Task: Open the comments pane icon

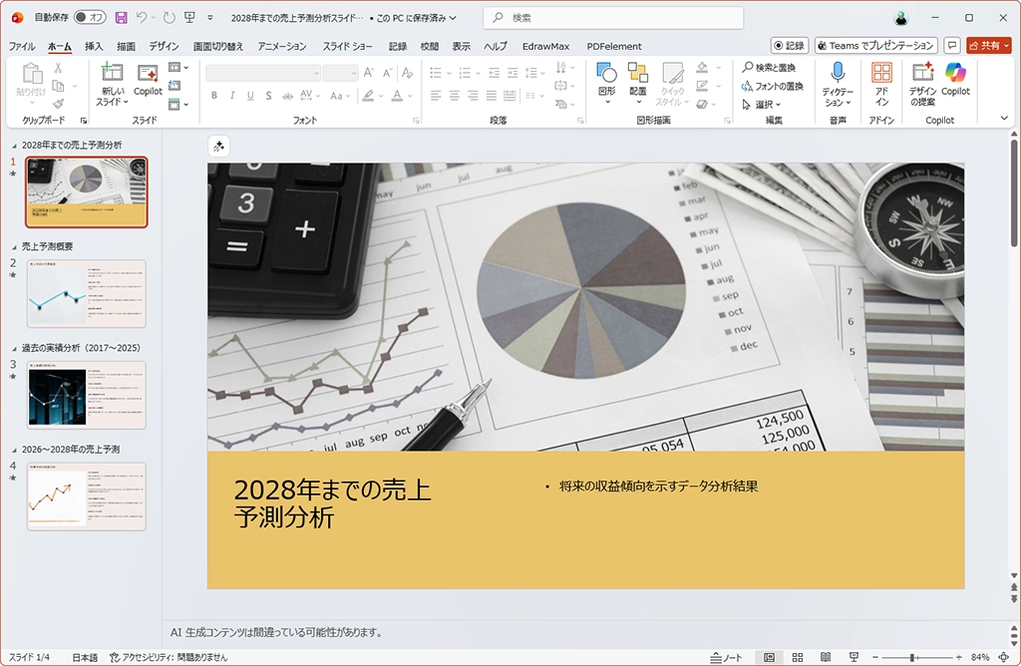Action: (x=952, y=46)
